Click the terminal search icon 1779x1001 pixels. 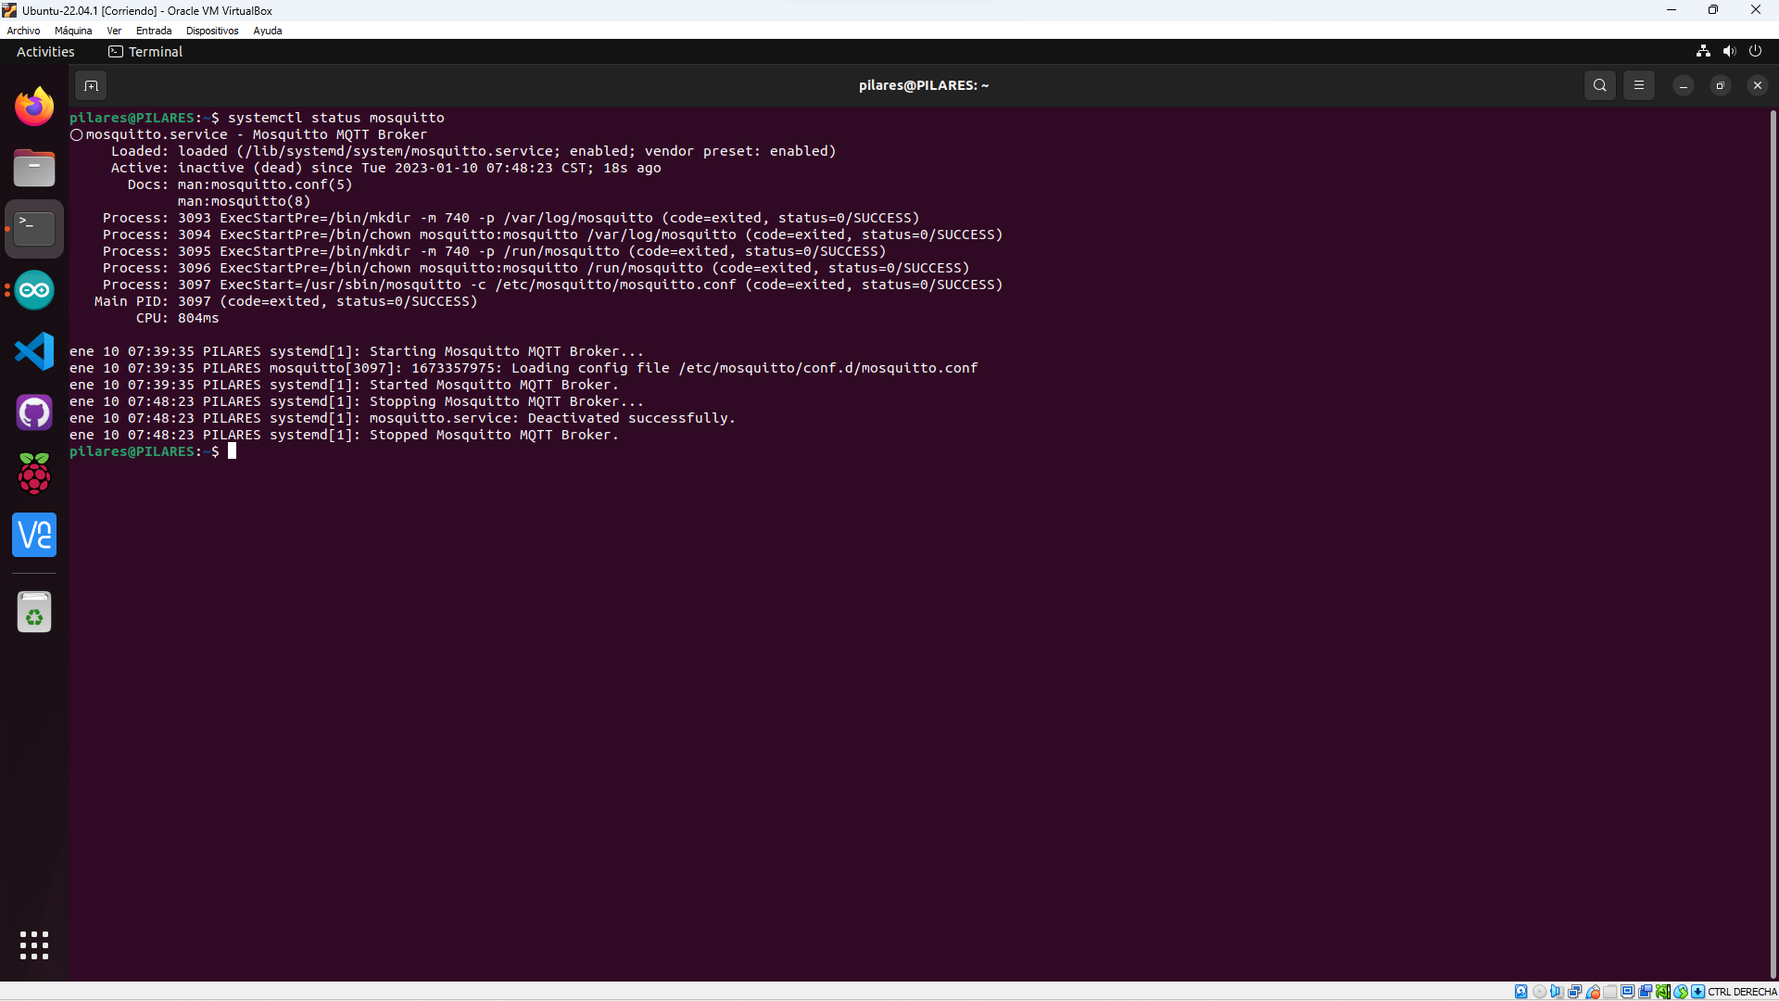click(1599, 85)
